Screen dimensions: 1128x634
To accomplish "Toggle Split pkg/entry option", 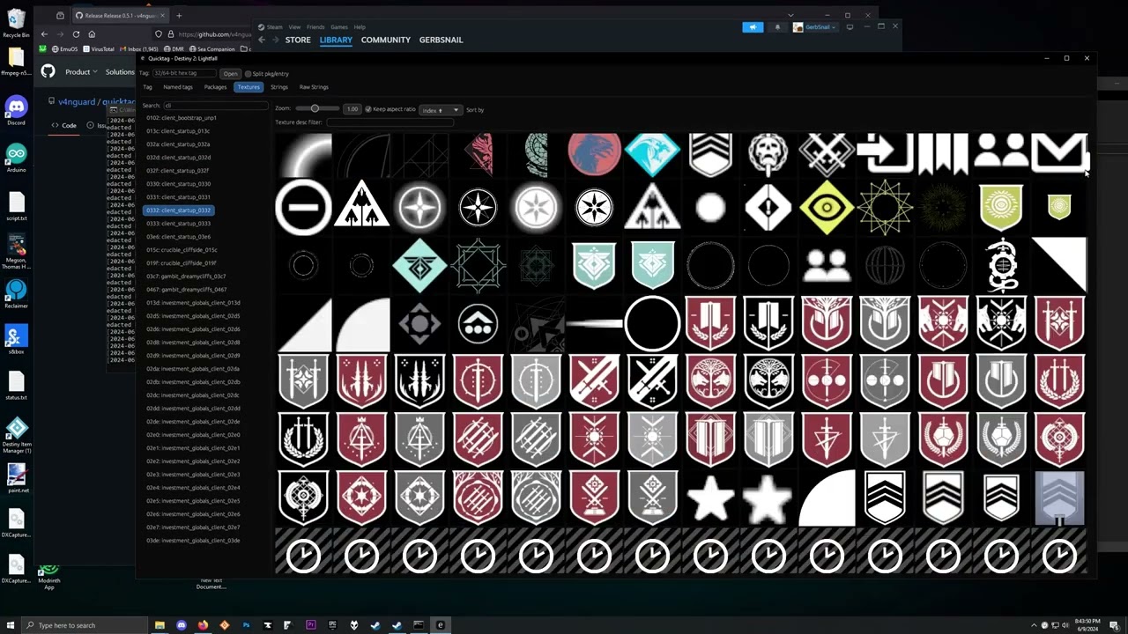I will tap(267, 74).
